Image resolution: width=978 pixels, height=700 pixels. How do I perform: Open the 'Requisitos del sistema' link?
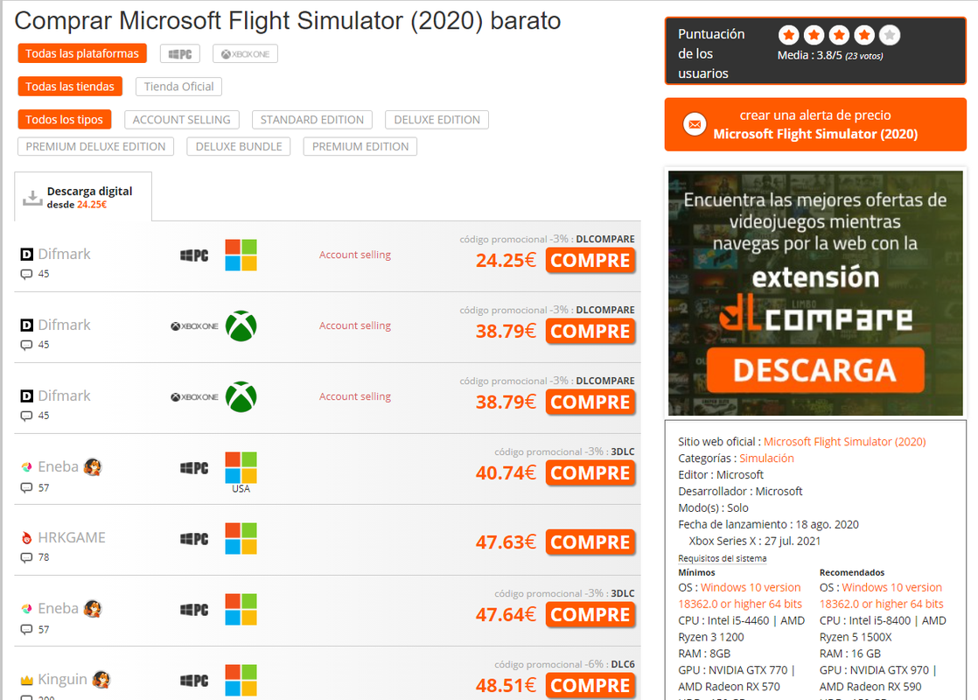(x=723, y=558)
